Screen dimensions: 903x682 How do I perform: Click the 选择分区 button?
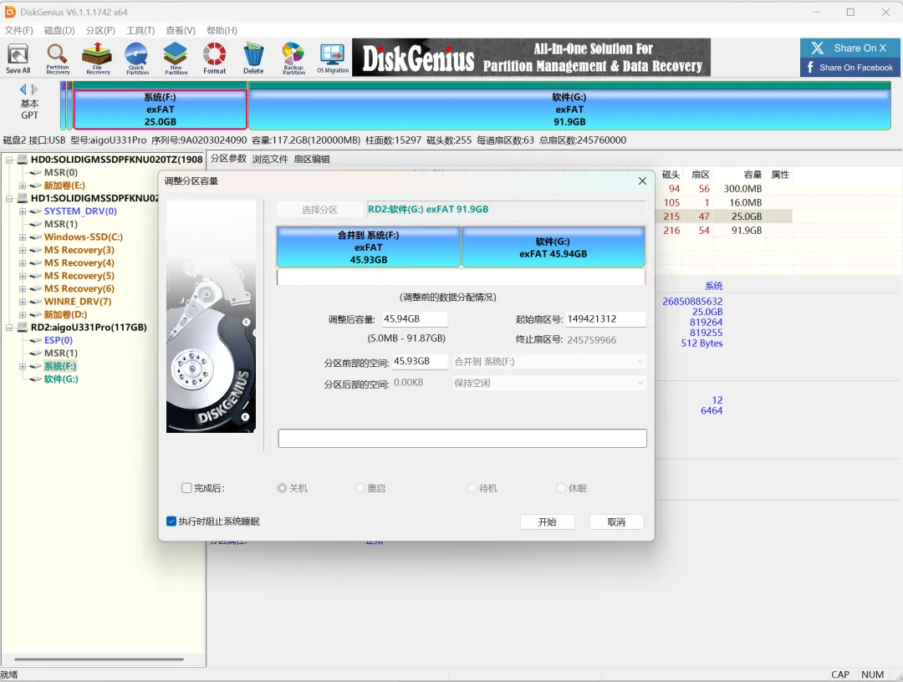click(x=319, y=210)
